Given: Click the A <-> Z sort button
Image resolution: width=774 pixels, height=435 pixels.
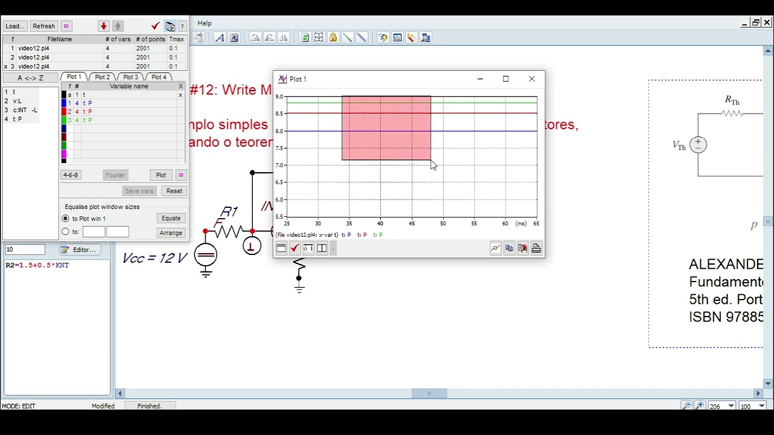Looking at the screenshot, I should (30, 78).
